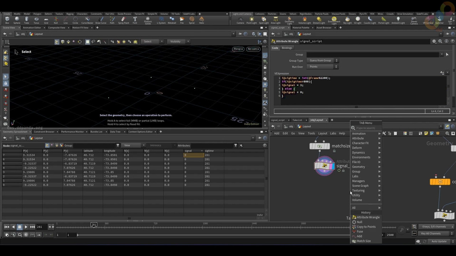This screenshot has width=456, height=256.
Task: Click the Labs menu in network editor
Action: pos(333,133)
